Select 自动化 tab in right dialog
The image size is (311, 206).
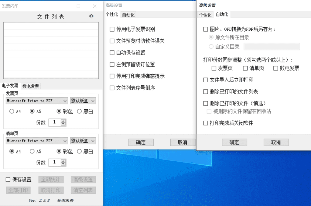222,15
